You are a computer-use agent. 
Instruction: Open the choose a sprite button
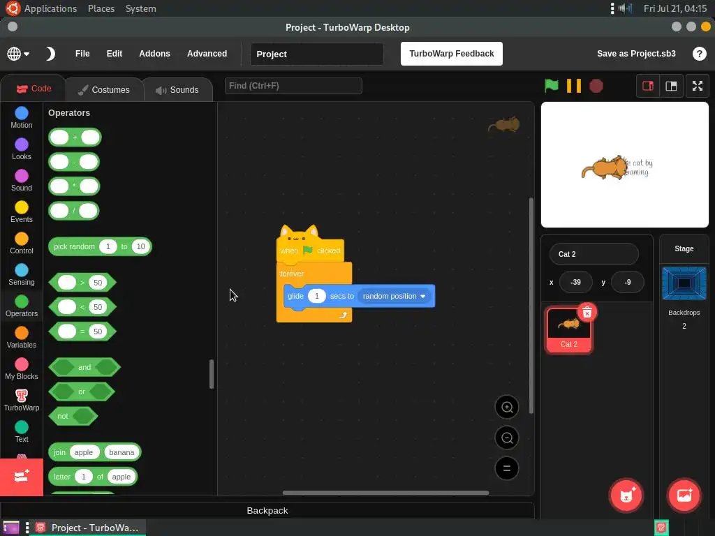(626, 495)
